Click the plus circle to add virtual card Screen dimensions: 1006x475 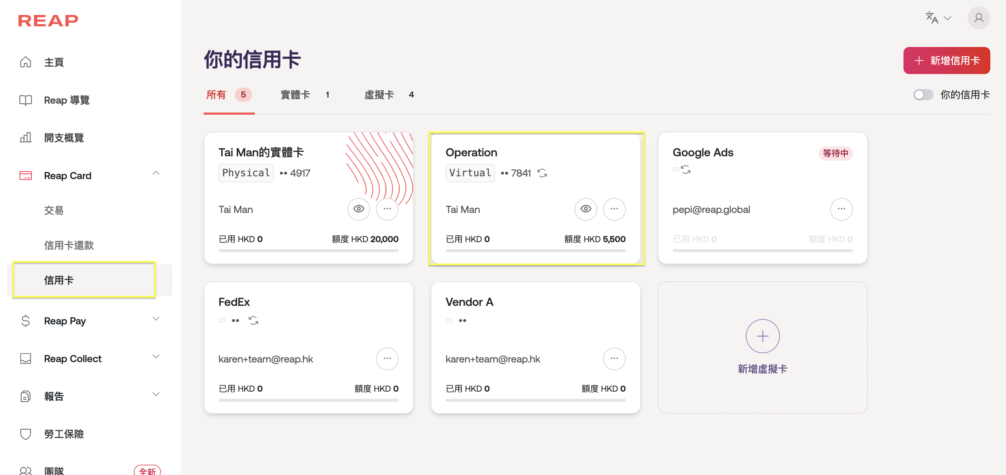[762, 336]
